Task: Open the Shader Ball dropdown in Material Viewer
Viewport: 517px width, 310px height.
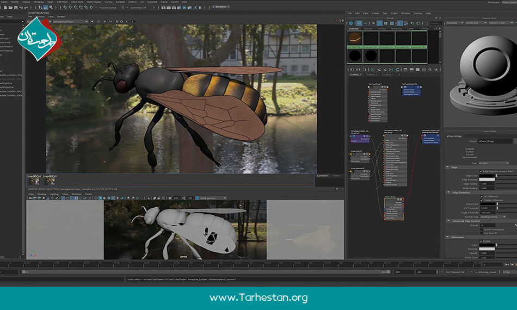Action: [476, 23]
